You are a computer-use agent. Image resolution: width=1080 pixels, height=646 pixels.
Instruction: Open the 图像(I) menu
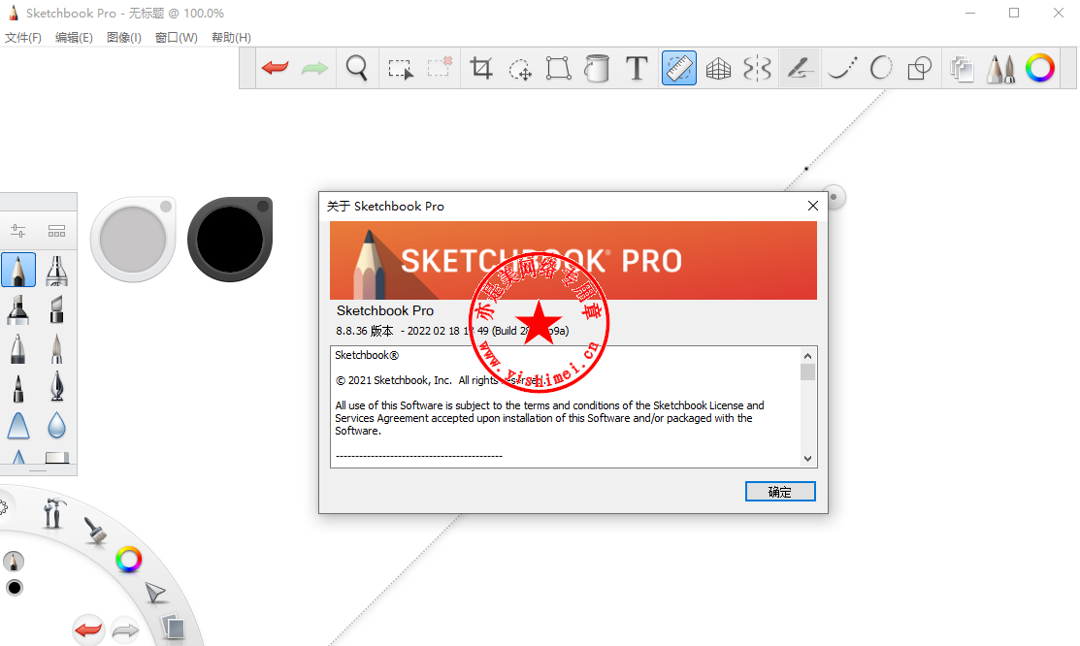click(x=124, y=37)
